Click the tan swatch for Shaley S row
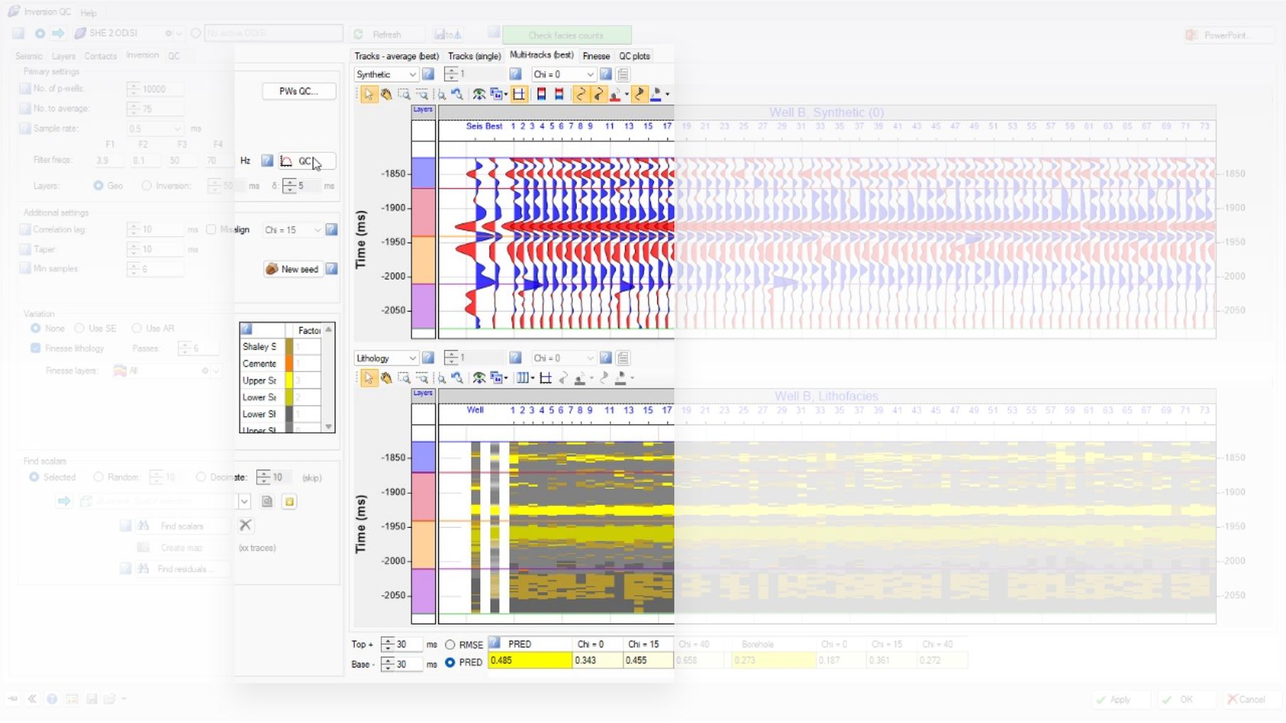This screenshot has width=1286, height=723. click(x=289, y=347)
